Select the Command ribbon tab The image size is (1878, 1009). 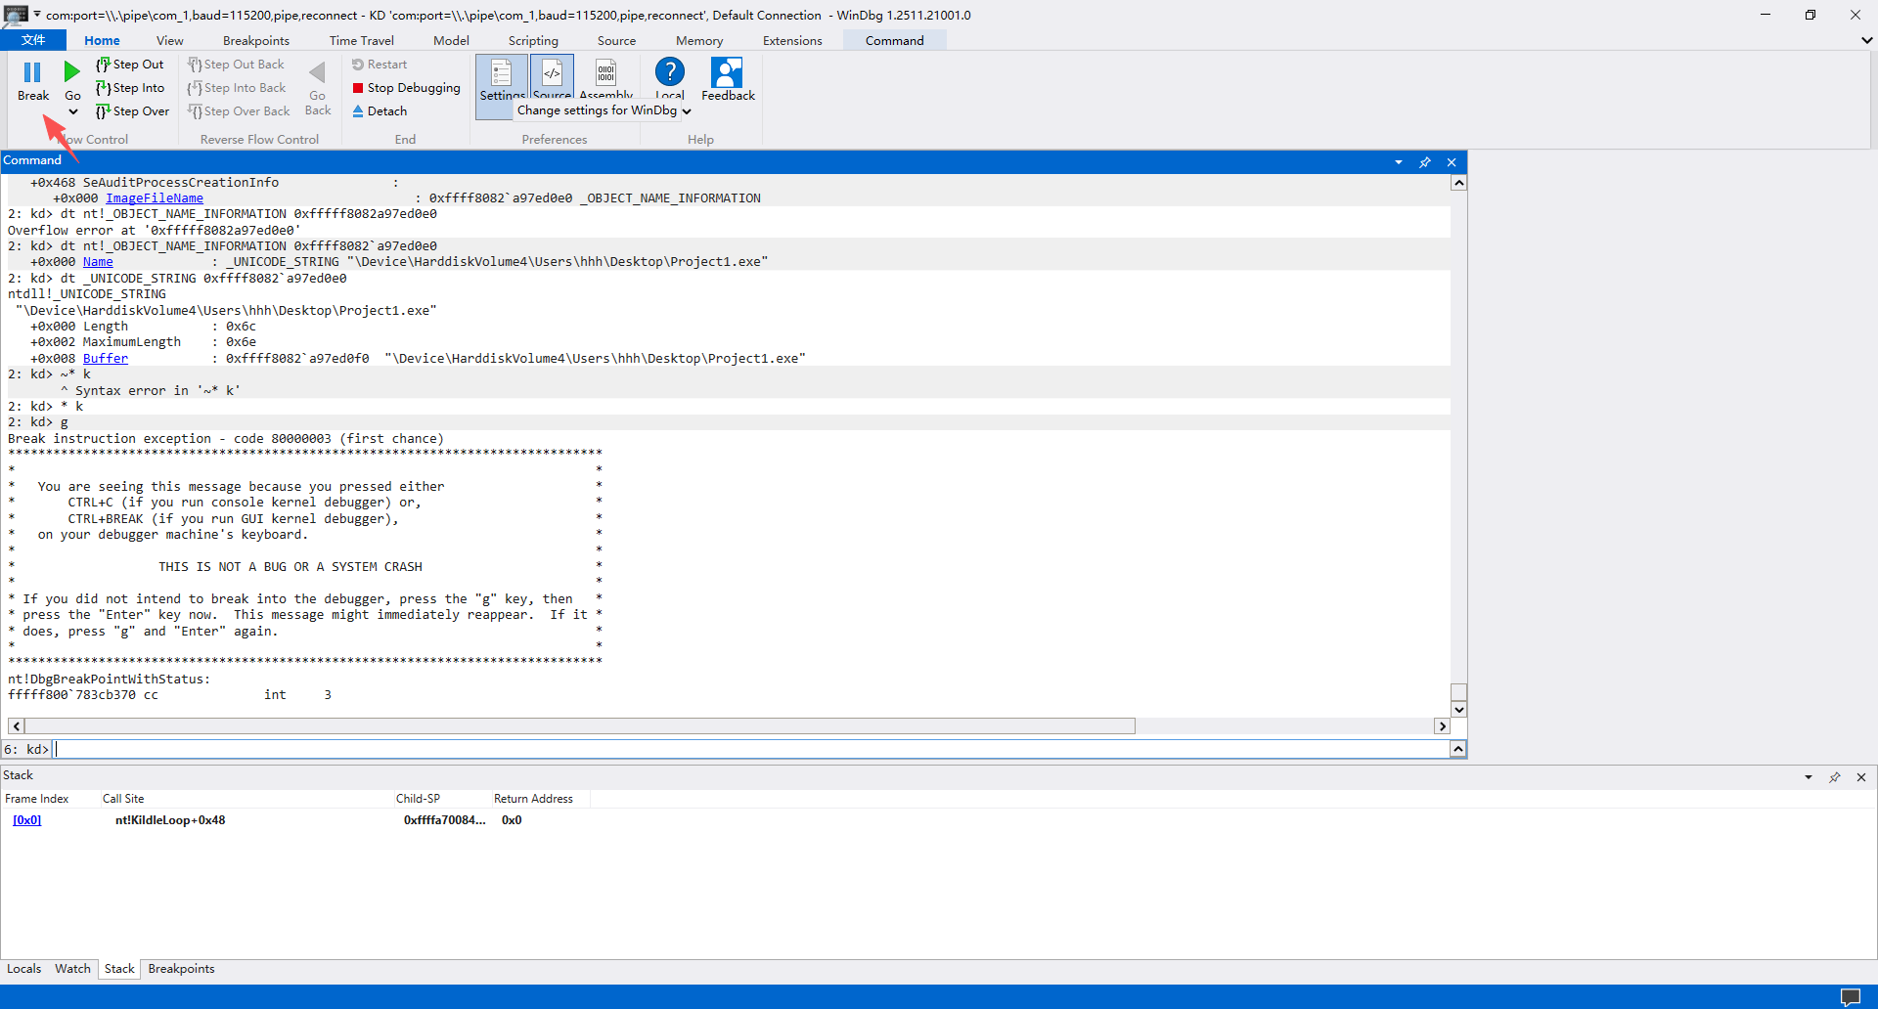pyautogui.click(x=894, y=40)
